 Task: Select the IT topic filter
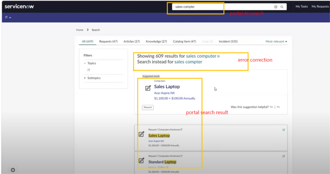(x=89, y=70)
